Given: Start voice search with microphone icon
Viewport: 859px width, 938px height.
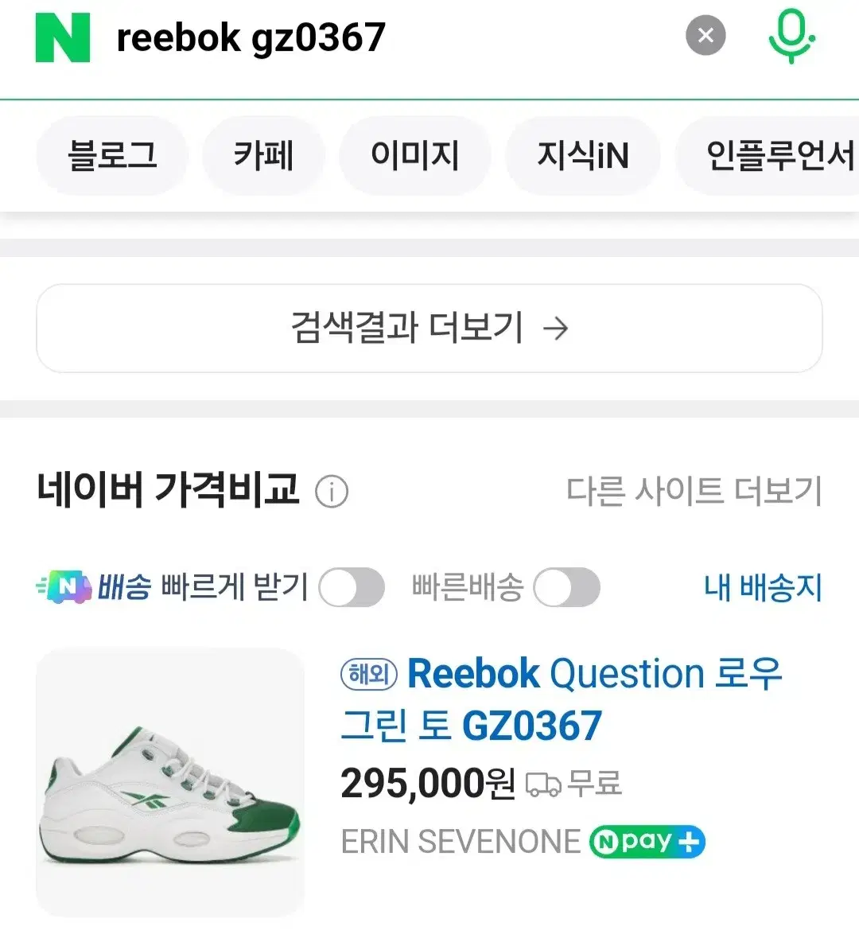Looking at the screenshot, I should coord(791,37).
